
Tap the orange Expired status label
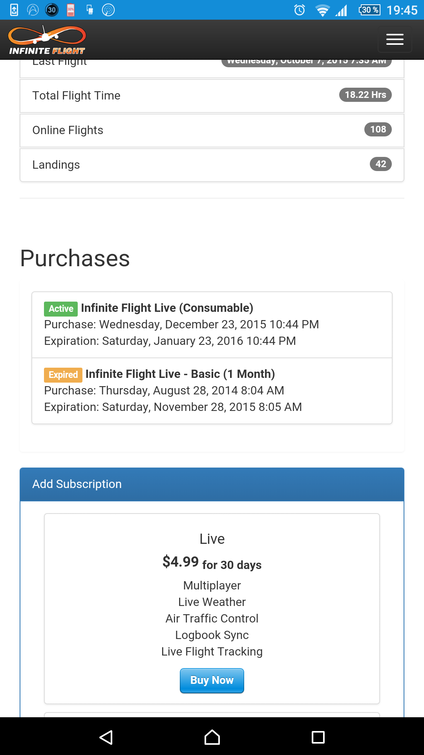[63, 375]
